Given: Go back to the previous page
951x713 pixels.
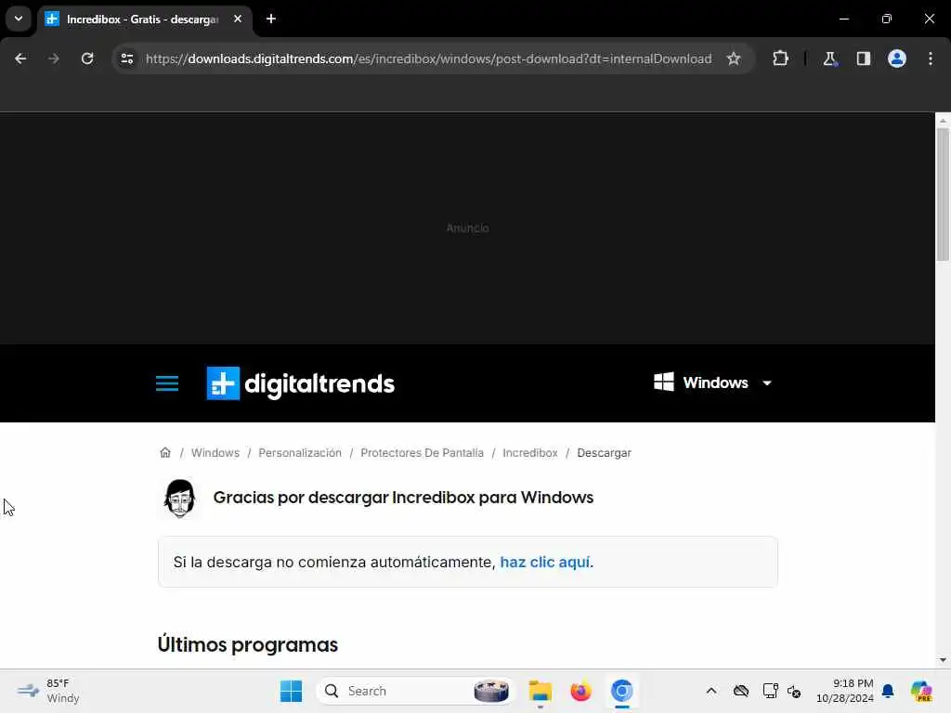Looking at the screenshot, I should [20, 58].
